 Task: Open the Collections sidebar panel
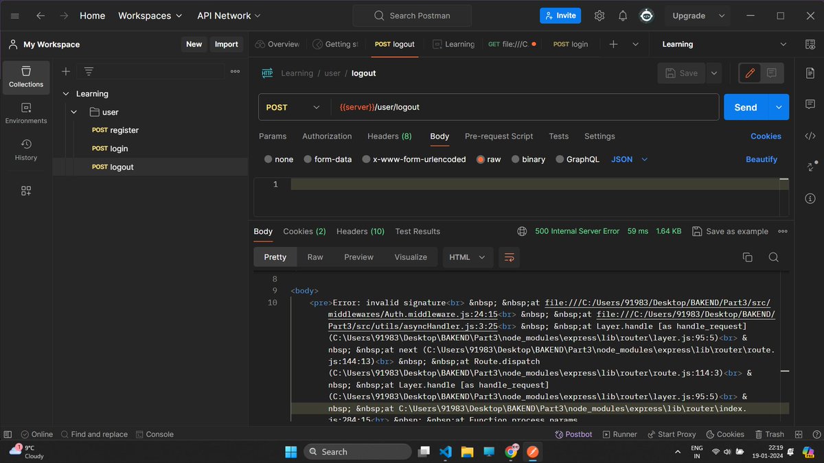[26, 77]
